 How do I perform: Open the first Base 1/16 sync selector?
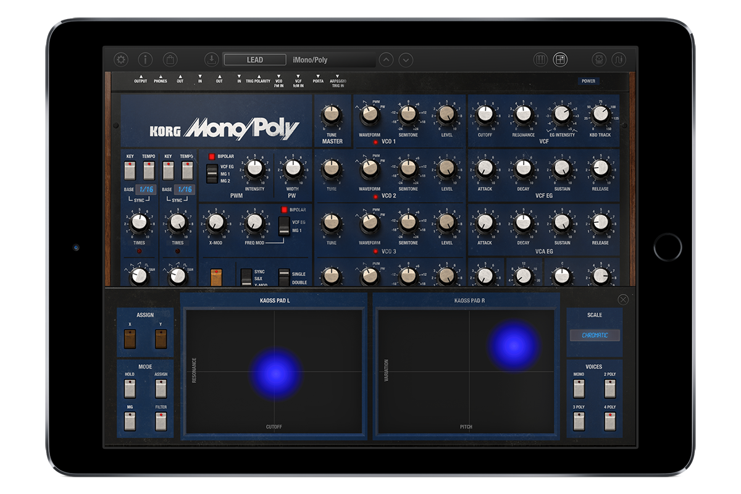click(x=146, y=190)
